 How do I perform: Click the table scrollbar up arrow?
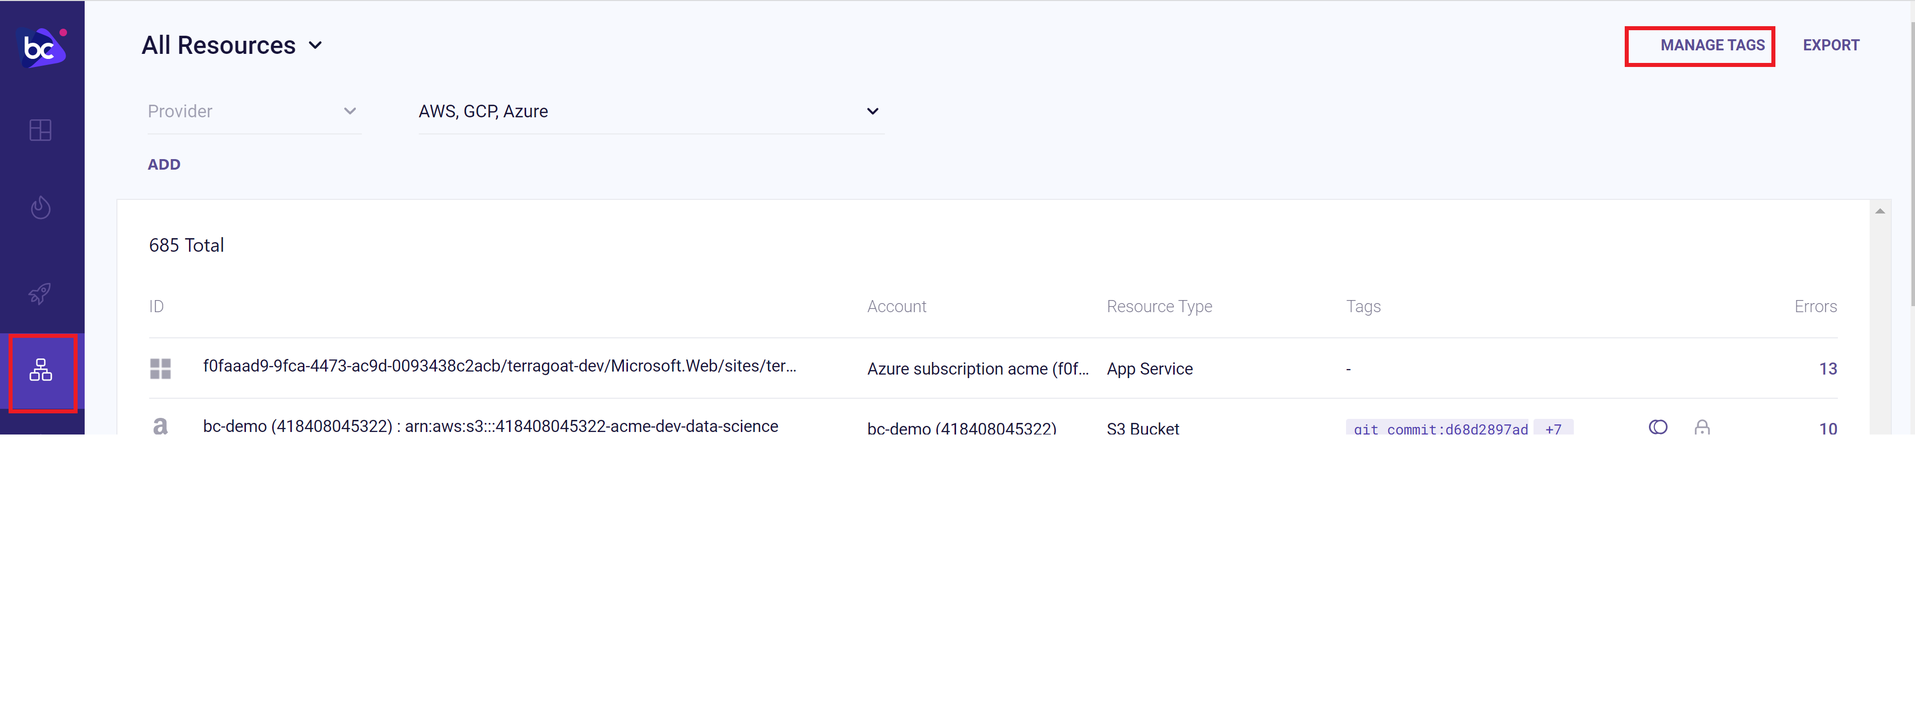pos(1879,211)
